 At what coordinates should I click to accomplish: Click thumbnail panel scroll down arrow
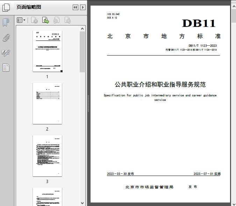tap(82, 203)
